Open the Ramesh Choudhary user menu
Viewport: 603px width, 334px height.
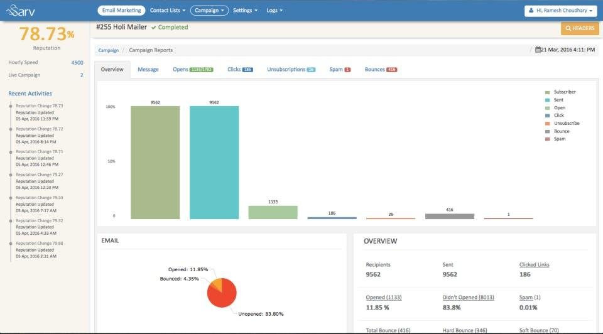coord(560,11)
